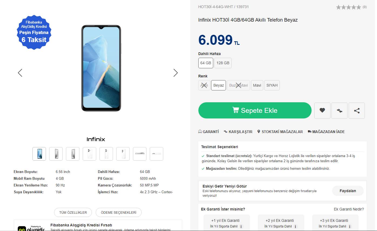The width and height of the screenshot is (377, 231).
Task: Open info icon for +2 yıl Ek Garanti
Action: click(x=295, y=227)
